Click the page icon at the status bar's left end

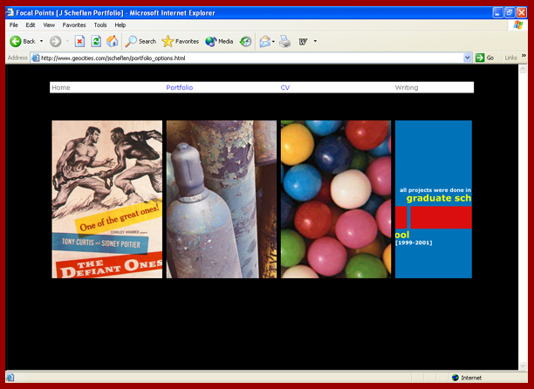(x=10, y=378)
